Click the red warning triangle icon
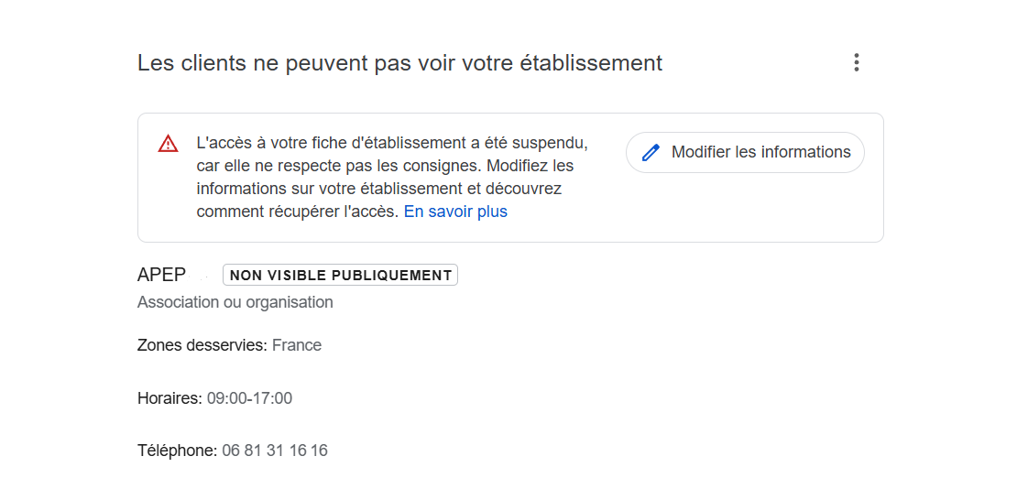 coord(168,144)
